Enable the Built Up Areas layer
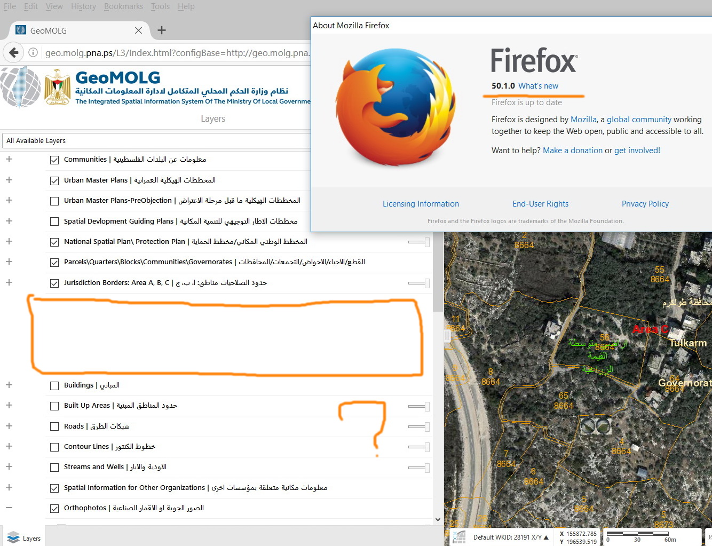This screenshot has width=712, height=546. click(x=54, y=406)
